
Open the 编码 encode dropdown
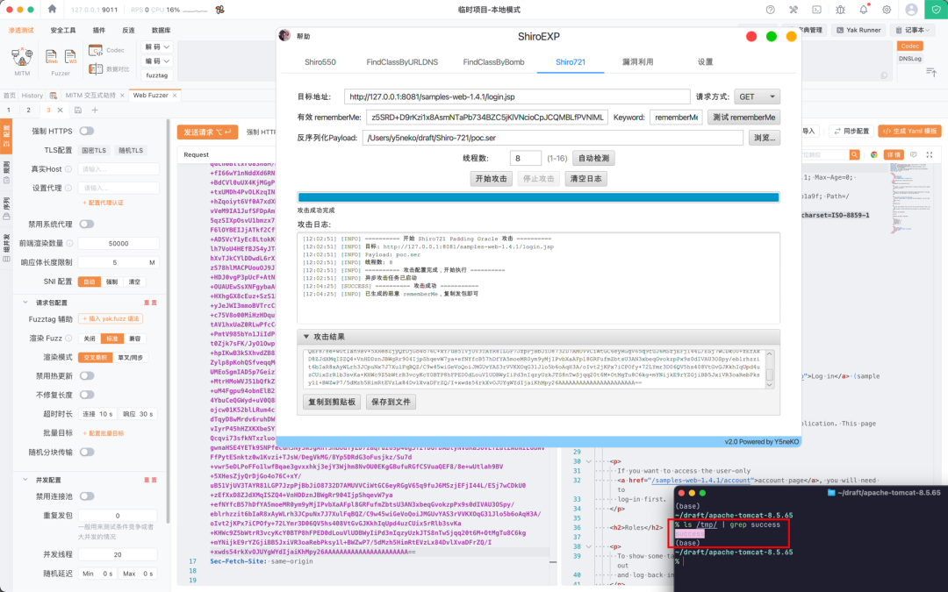[157, 61]
